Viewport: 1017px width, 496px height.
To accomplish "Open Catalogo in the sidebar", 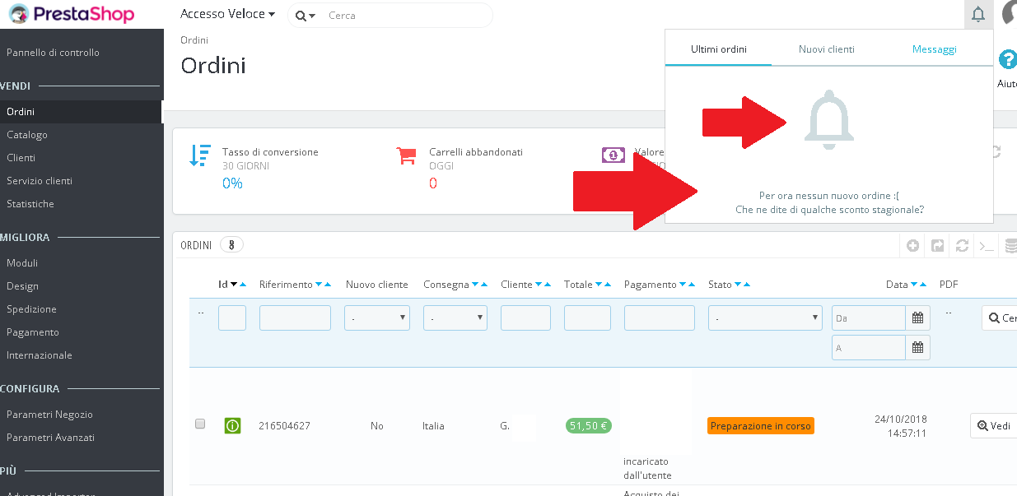I will tap(27, 135).
